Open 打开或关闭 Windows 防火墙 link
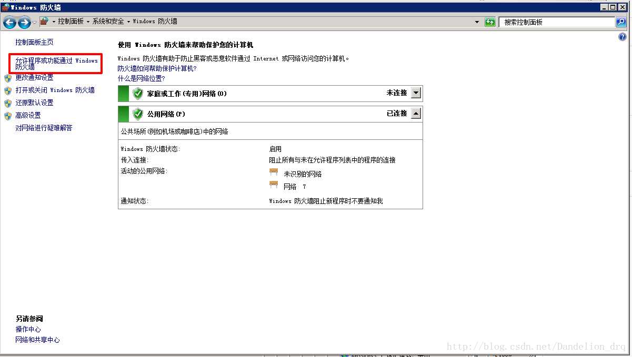 [x=55, y=90]
